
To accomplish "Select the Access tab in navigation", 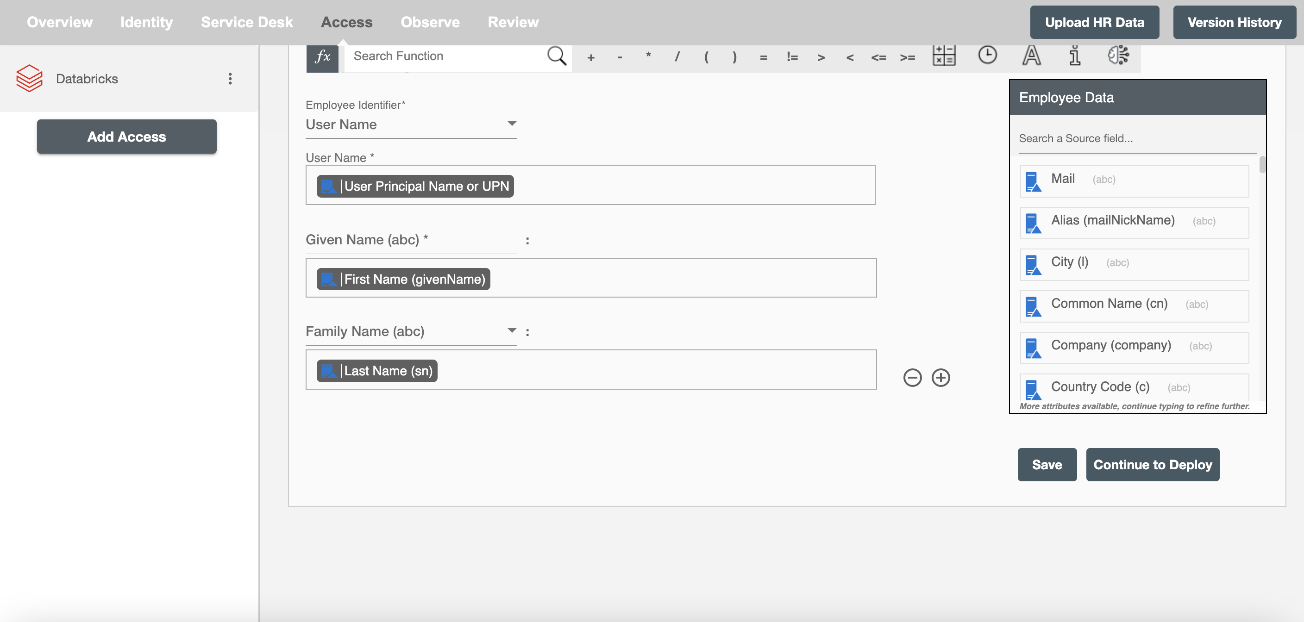I will pyautogui.click(x=346, y=22).
